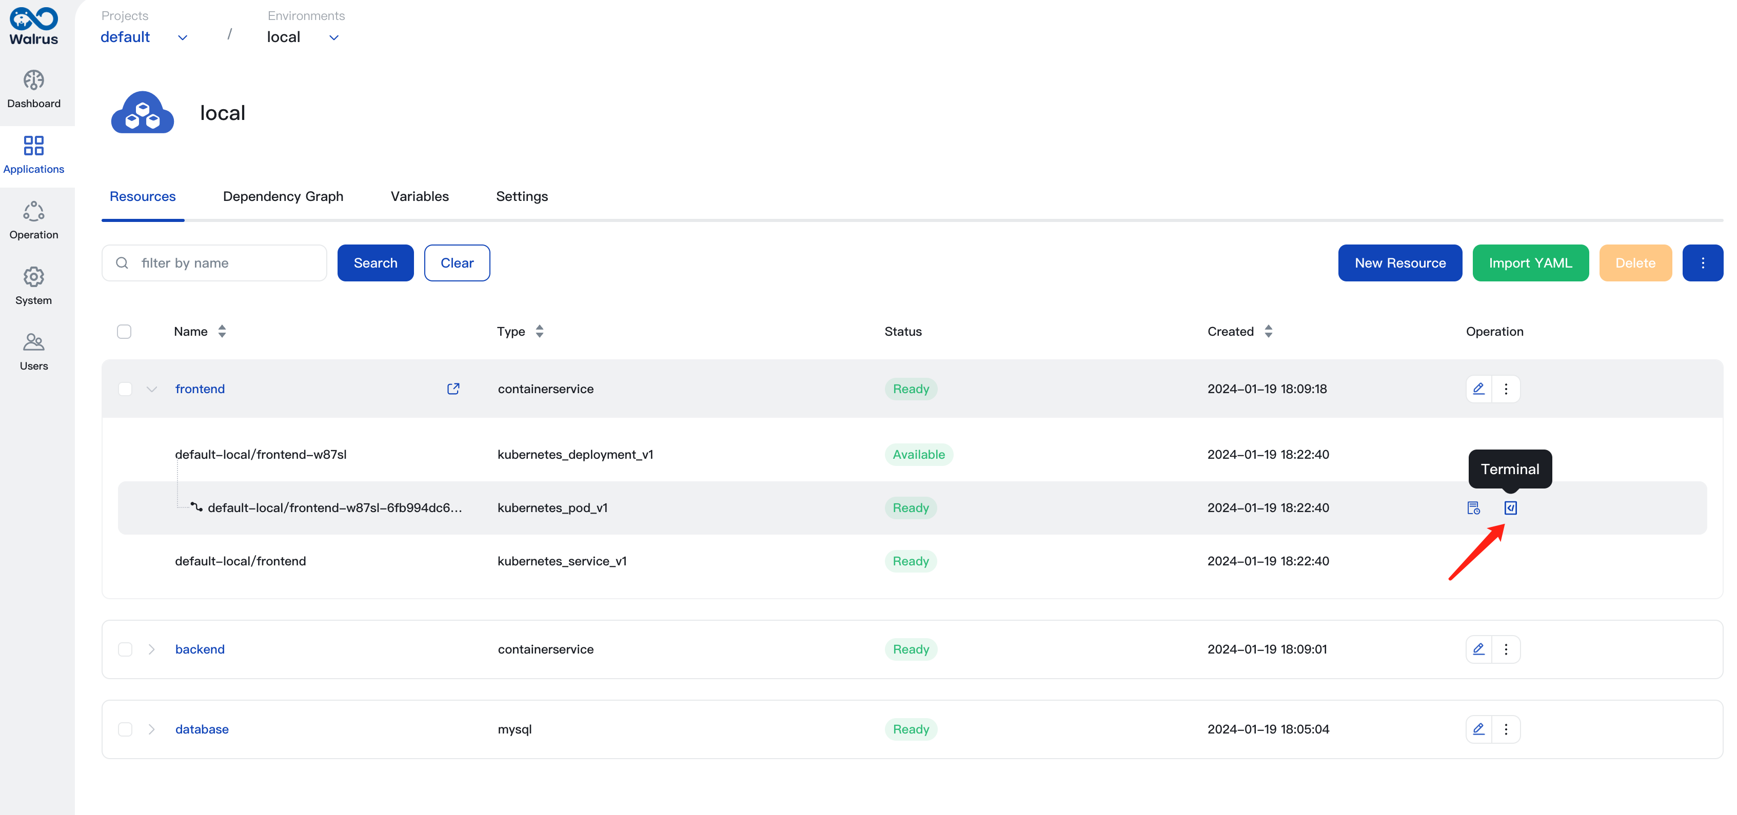
Task: Open more actions for backend row
Action: 1506,649
